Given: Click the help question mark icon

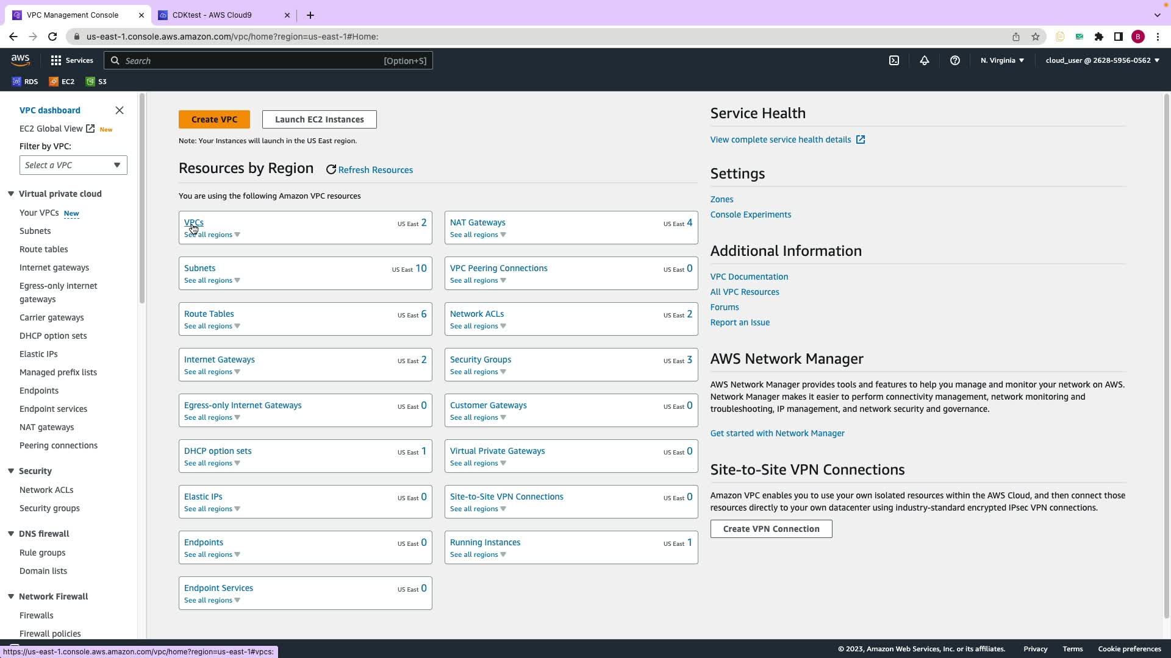Looking at the screenshot, I should point(955,60).
